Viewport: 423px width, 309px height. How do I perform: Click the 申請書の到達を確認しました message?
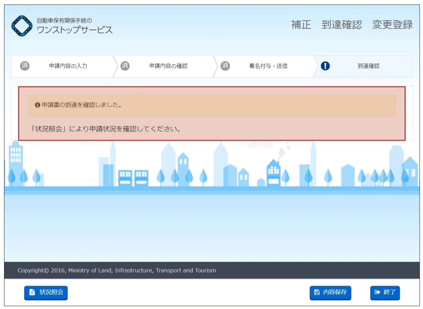(x=82, y=105)
